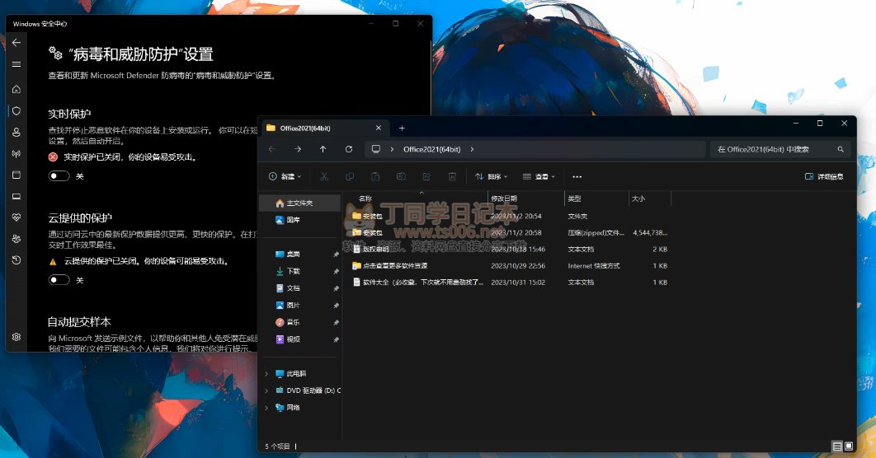Click the Delete trash toolbar icon
This screenshot has width=876, height=458.
point(452,176)
